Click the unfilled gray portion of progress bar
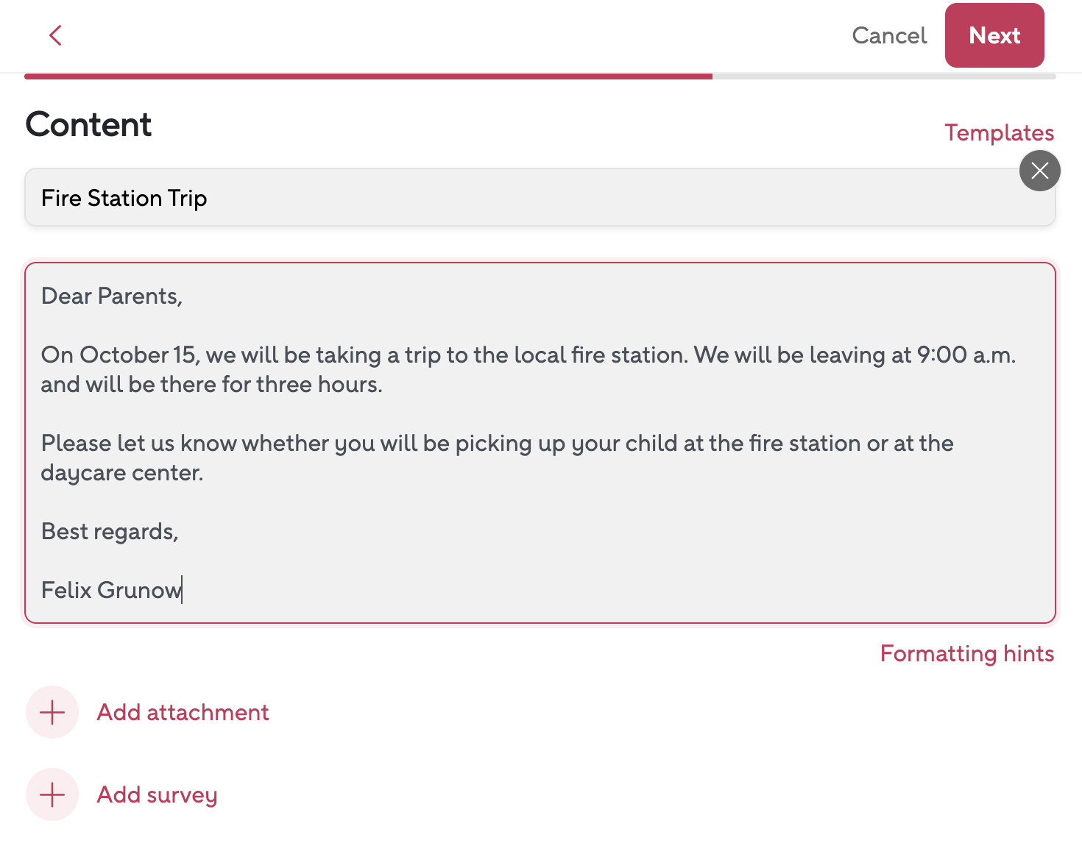 click(883, 77)
